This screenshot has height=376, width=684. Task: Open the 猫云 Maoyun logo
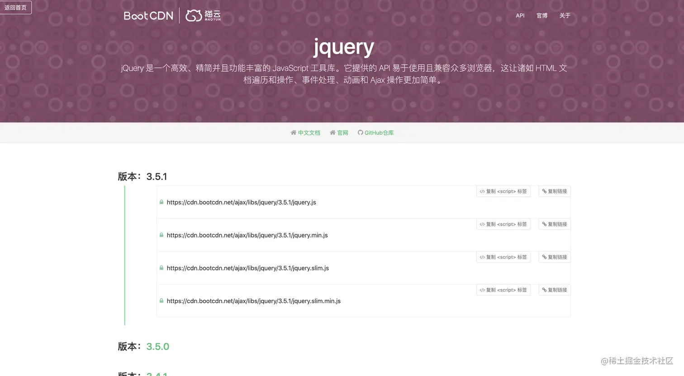(x=203, y=15)
